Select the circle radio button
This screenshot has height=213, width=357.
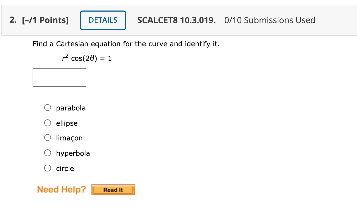(48, 168)
